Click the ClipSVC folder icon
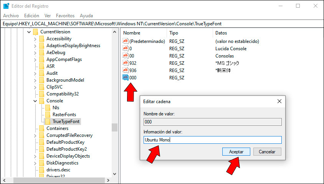324x184 pixels. pyautogui.click(x=41, y=87)
